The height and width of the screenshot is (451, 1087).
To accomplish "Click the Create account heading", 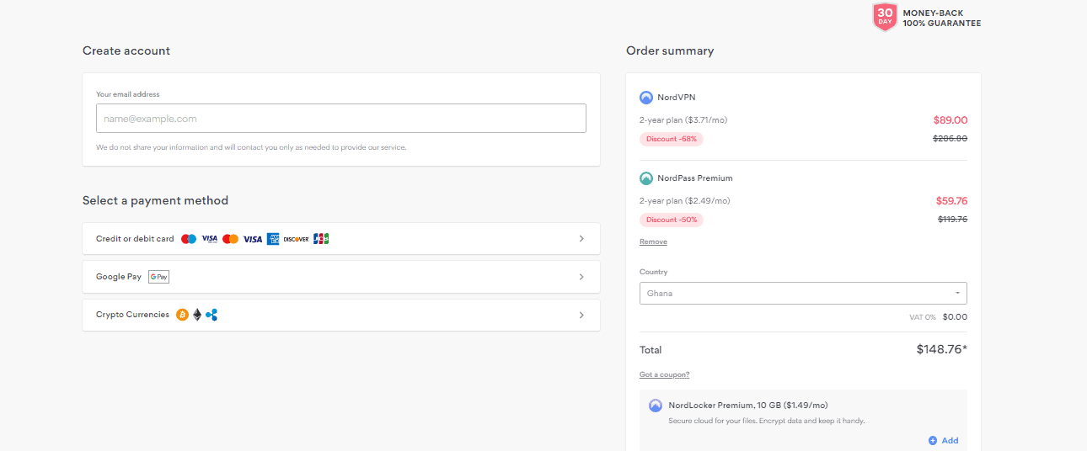I will click(126, 51).
